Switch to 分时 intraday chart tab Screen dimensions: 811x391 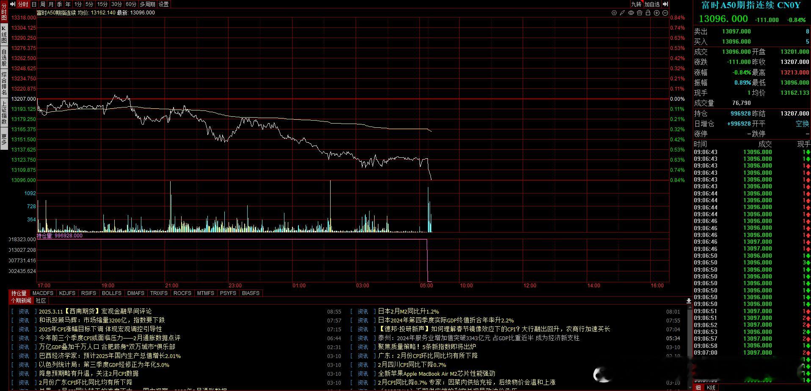(x=23, y=4)
